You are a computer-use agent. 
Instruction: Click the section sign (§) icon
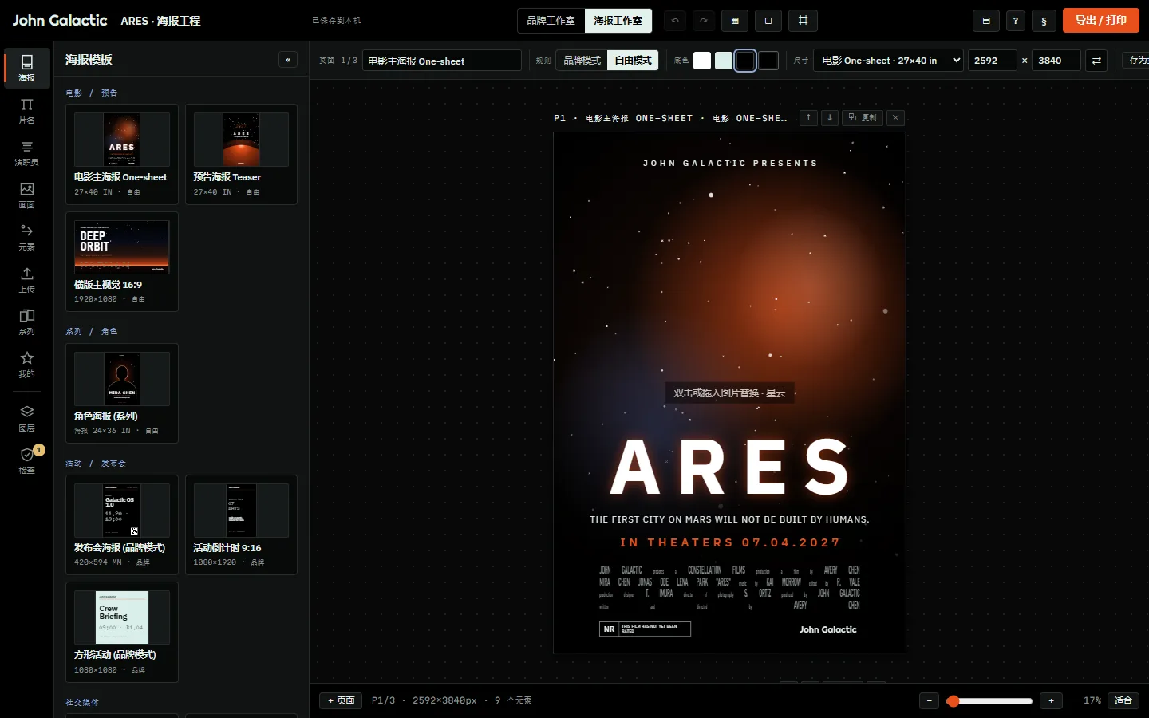point(1044,22)
